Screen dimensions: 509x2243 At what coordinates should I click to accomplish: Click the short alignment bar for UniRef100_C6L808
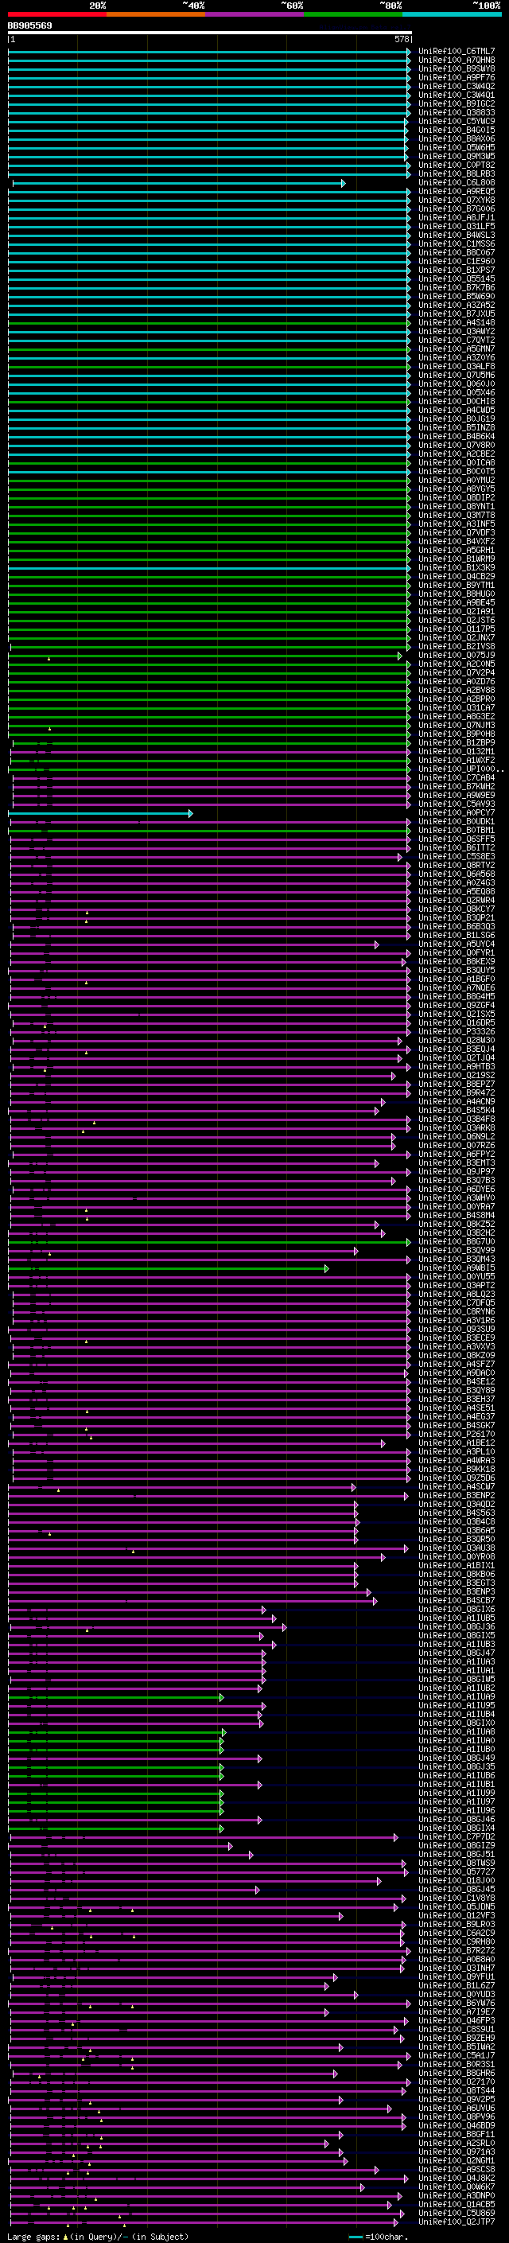[x=178, y=183]
